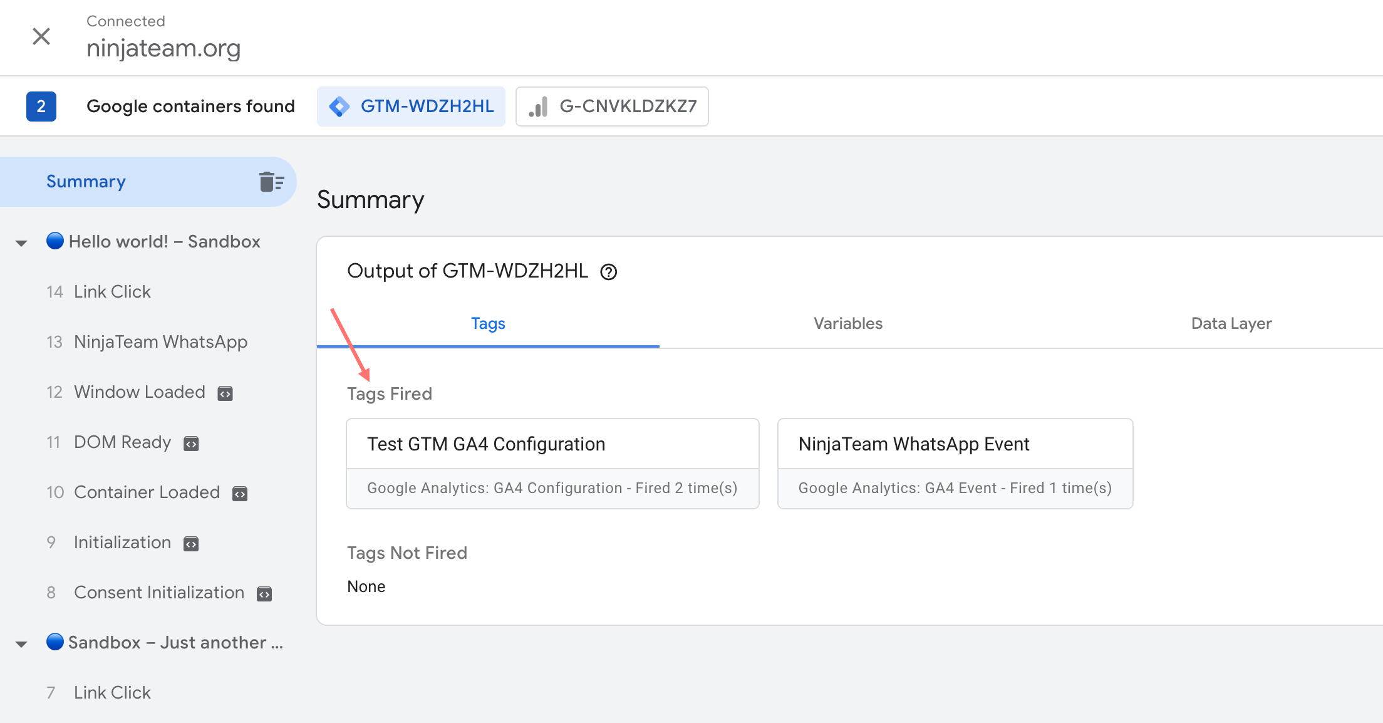
Task: Click the 'None' entry under Tags Not Fired
Action: (366, 587)
